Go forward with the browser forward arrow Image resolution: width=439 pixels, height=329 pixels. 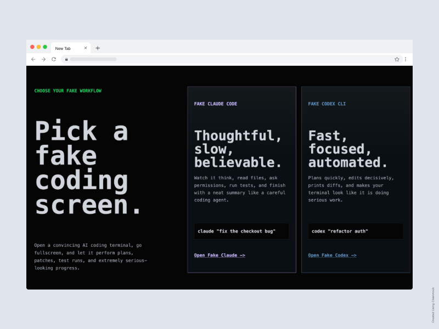coord(44,59)
